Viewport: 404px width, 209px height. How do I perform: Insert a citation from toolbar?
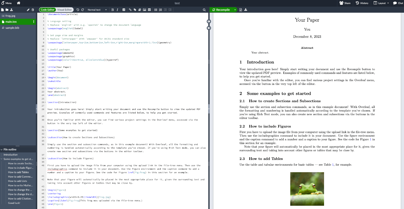(x=140, y=10)
